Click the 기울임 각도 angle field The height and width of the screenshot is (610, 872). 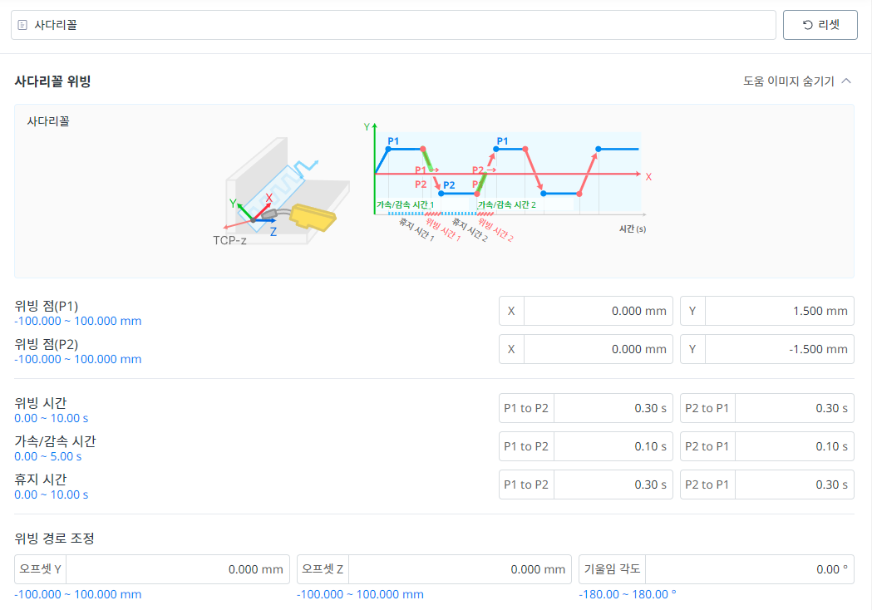click(748, 569)
